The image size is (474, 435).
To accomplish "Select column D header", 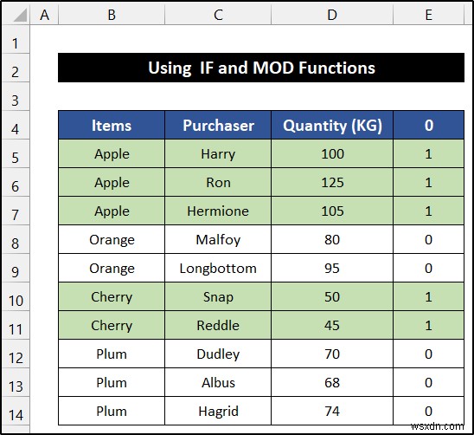I will 332,15.
